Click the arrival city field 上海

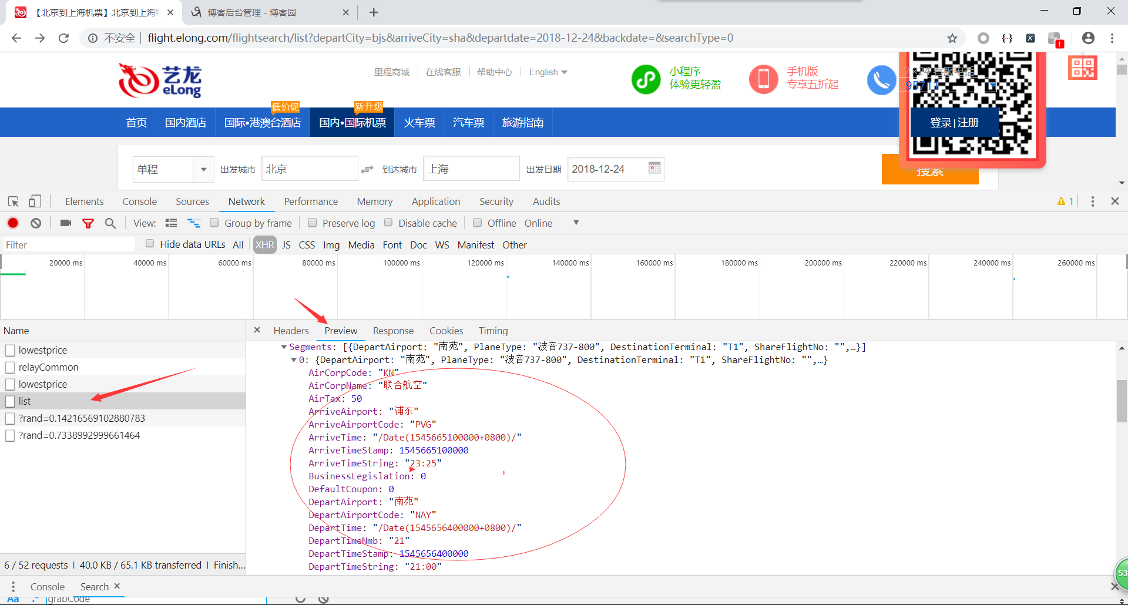click(471, 169)
